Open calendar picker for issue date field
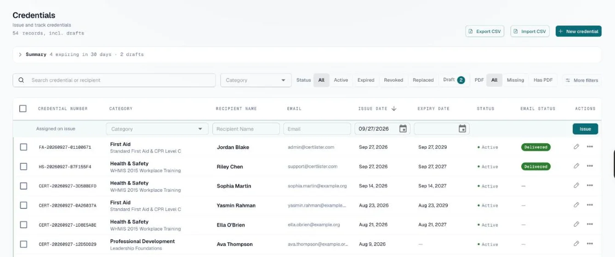Image resolution: width=615 pixels, height=257 pixels. [x=403, y=129]
